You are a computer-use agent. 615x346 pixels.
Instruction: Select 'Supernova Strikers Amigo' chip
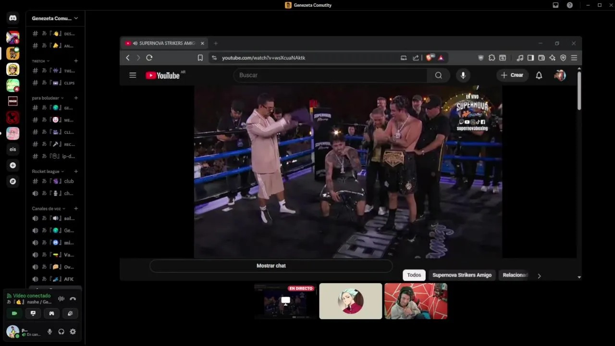[x=462, y=275]
